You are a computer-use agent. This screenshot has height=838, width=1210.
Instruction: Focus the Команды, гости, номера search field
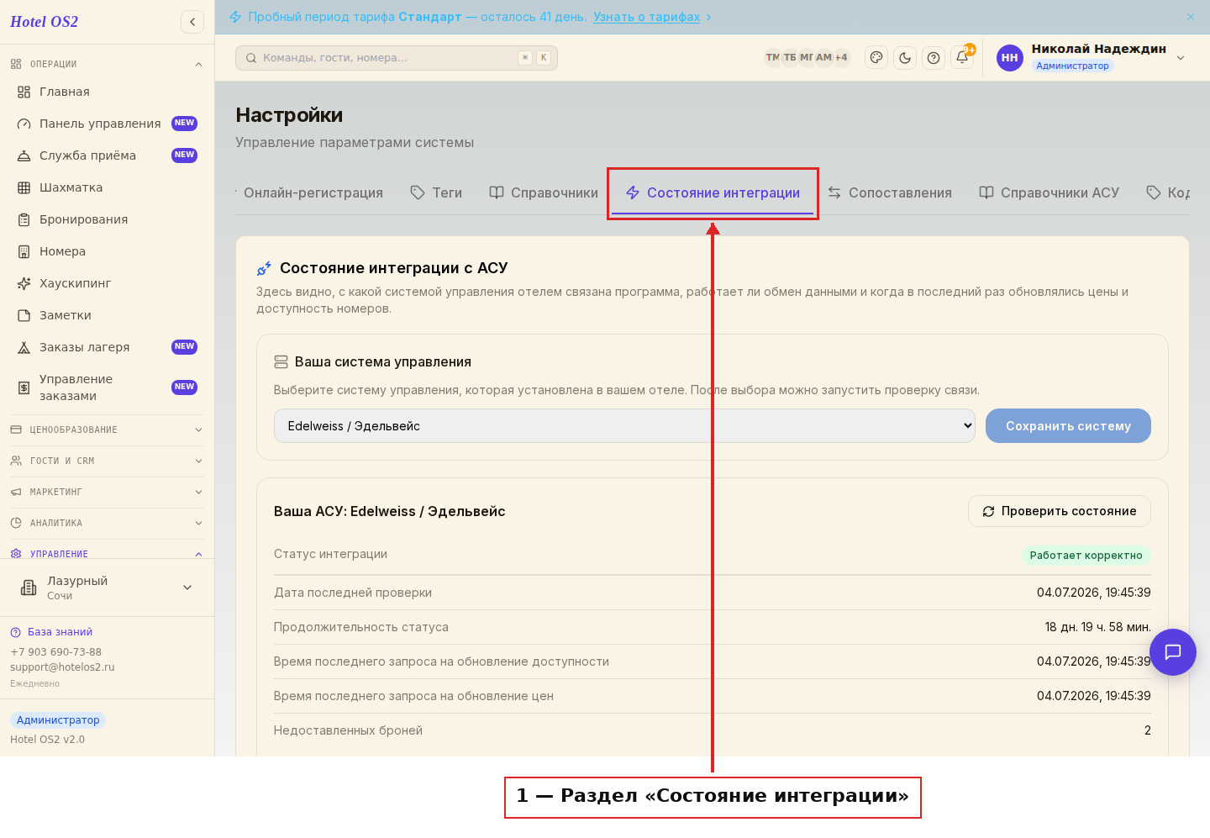pos(397,58)
